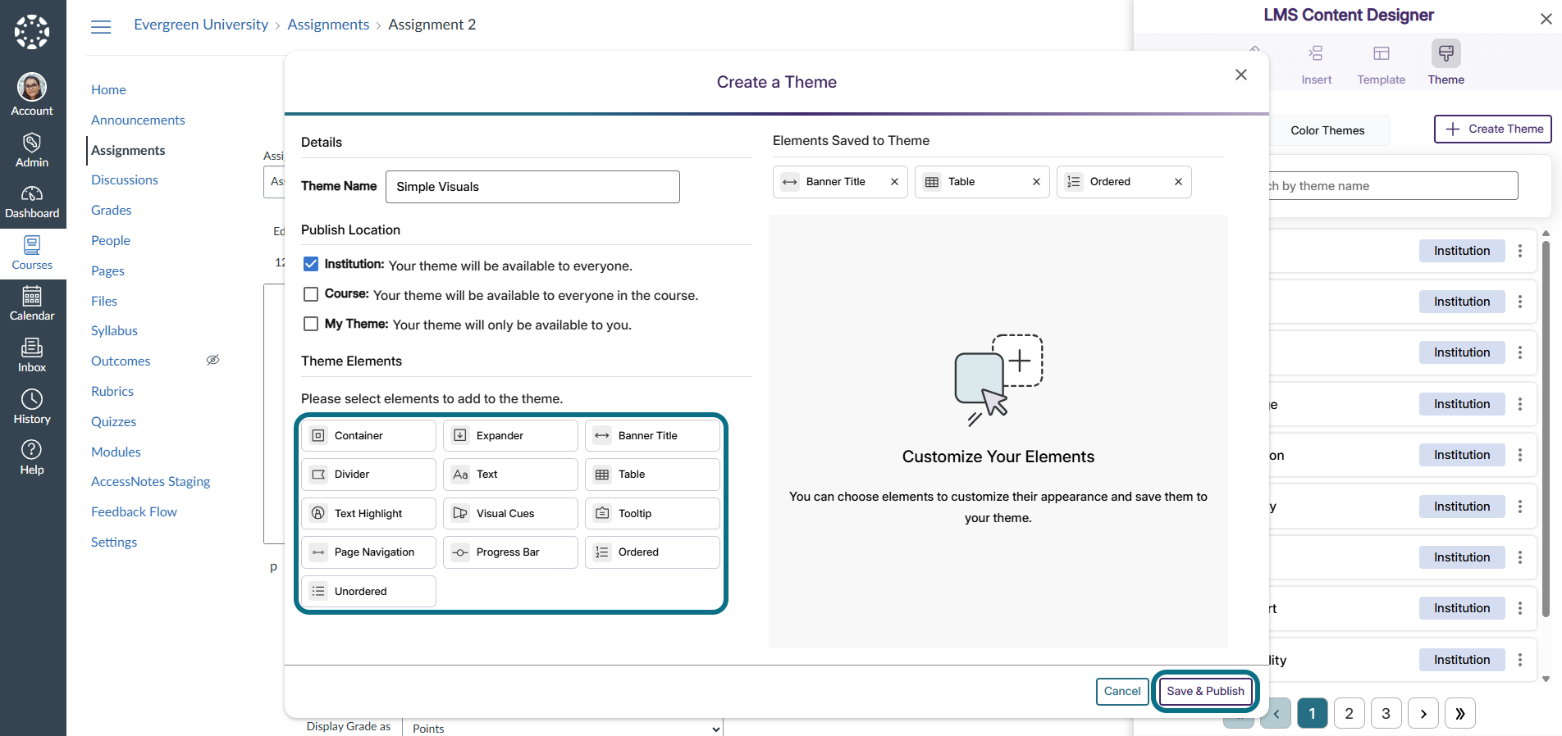This screenshot has height=736, width=1562.
Task: Open options menu for first Institution theme
Action: pyautogui.click(x=1520, y=251)
